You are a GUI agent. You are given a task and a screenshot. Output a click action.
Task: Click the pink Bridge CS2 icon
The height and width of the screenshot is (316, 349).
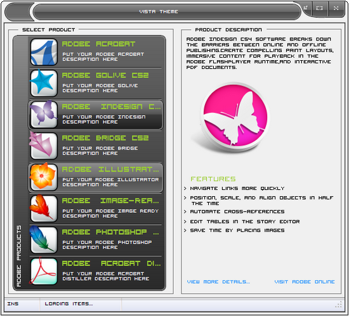(43, 146)
